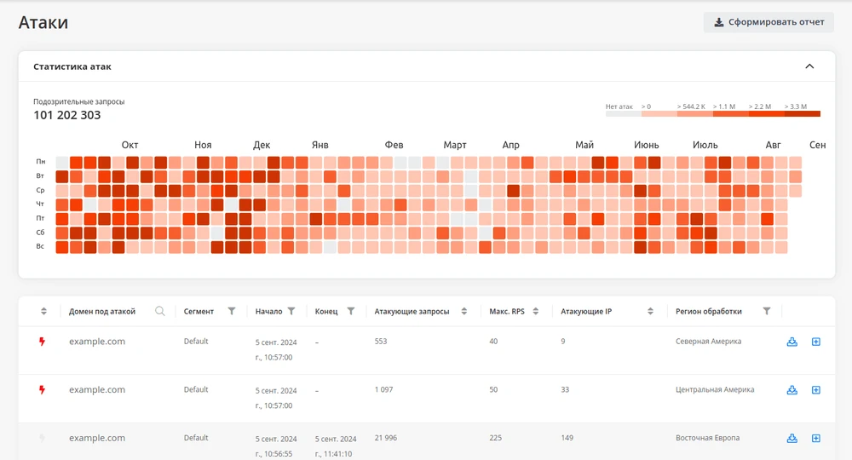The image size is (852, 460).
Task: Collapse the Статистика атак panel
Action: pyautogui.click(x=809, y=66)
